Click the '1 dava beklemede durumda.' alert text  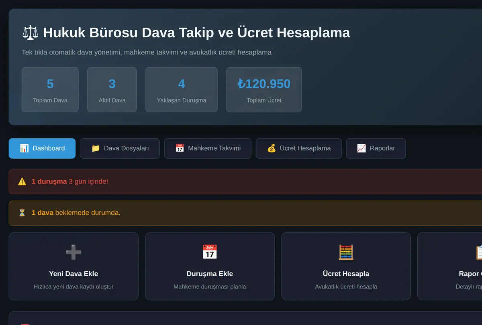(76, 212)
